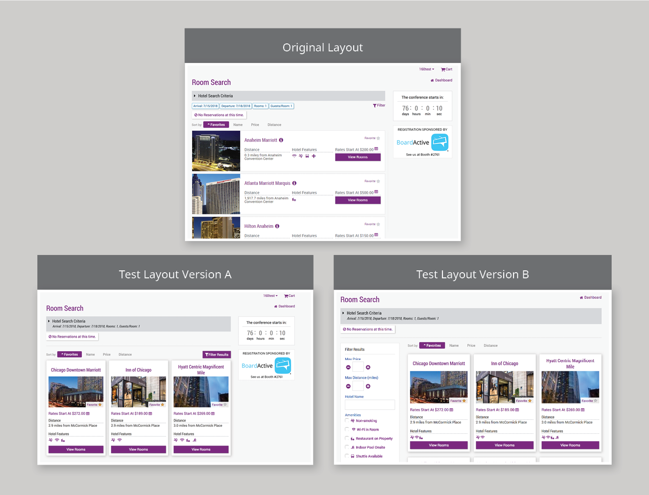
Task: Sort by Name in Original Layout
Action: pos(238,125)
